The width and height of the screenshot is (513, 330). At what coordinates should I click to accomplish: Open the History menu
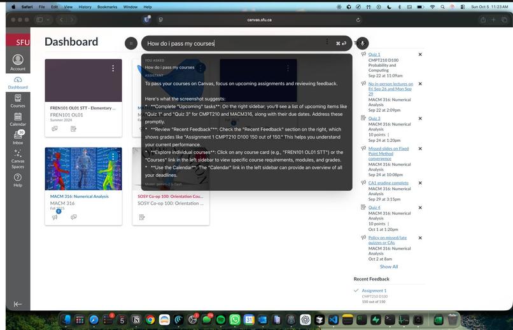tap(85, 7)
